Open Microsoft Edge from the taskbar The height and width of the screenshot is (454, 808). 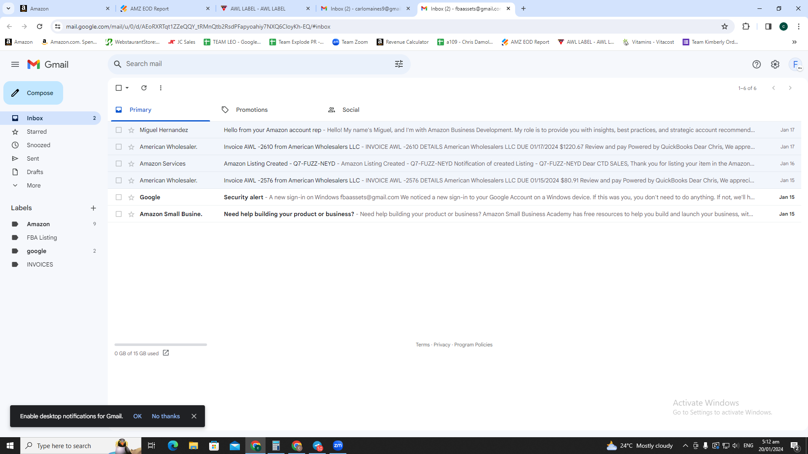click(x=173, y=446)
